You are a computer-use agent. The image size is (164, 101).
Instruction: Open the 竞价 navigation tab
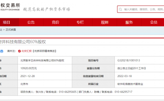coord(56,22)
